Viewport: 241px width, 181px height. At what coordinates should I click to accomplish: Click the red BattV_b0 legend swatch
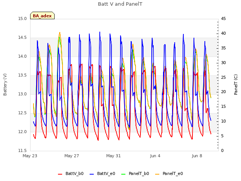[x=60, y=174]
